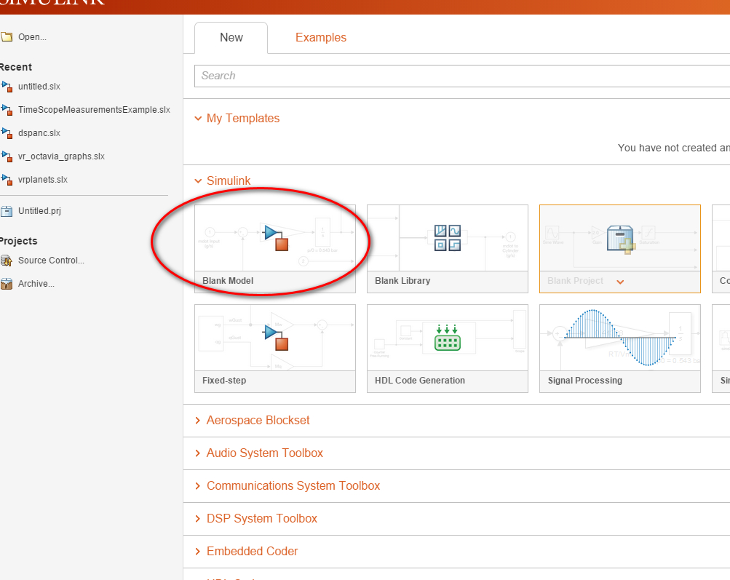Click the Communications System Toolbox heading text
This screenshot has height=580, width=730.
293,485
